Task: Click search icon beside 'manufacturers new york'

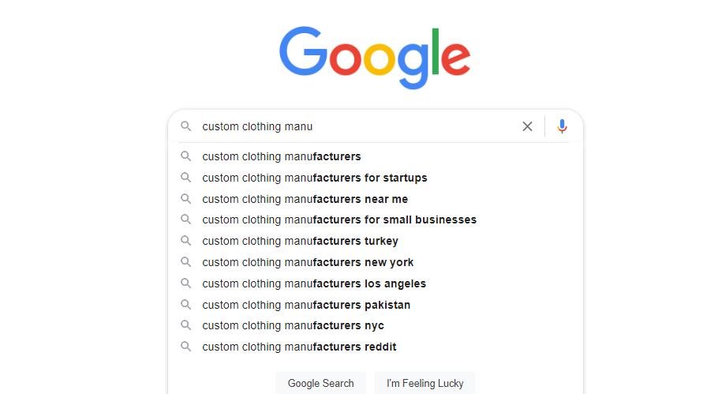Action: (186, 262)
